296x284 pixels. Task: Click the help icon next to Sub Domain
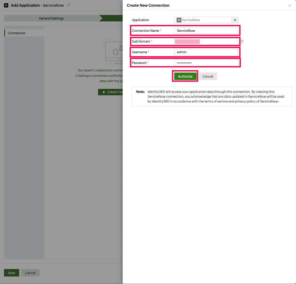tap(242, 41)
